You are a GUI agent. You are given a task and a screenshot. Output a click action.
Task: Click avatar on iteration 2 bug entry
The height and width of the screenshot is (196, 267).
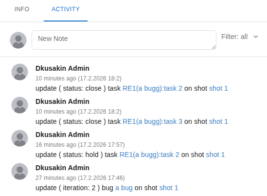[x=20, y=171]
